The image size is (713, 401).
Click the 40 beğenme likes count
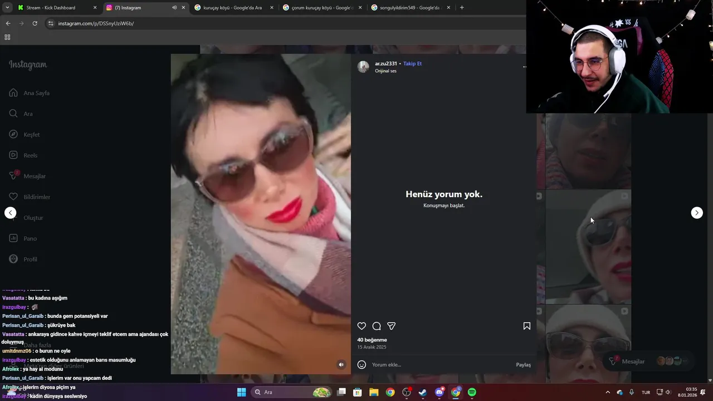click(372, 340)
